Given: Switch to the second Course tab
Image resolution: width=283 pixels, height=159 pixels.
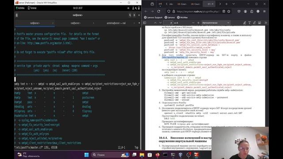Looking at the screenshot, I should point(195,4).
